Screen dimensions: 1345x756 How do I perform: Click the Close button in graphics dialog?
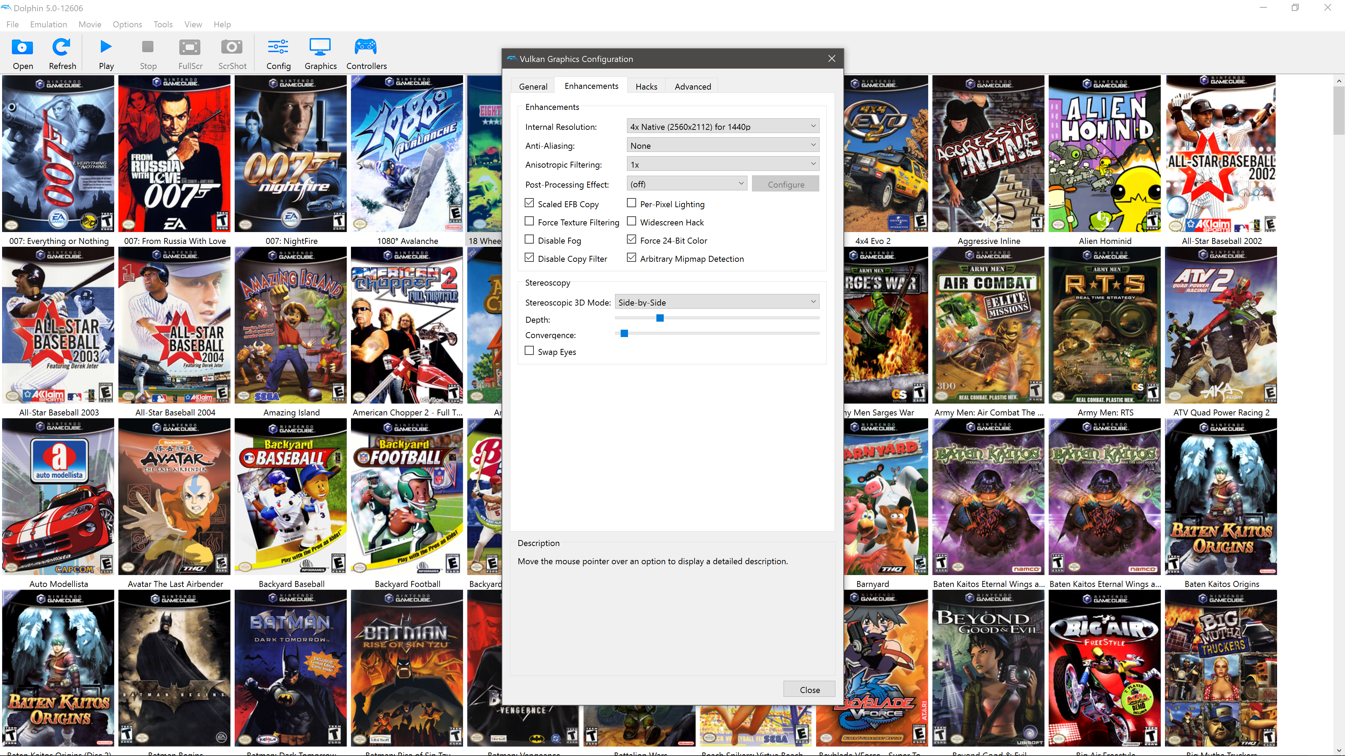[809, 689]
